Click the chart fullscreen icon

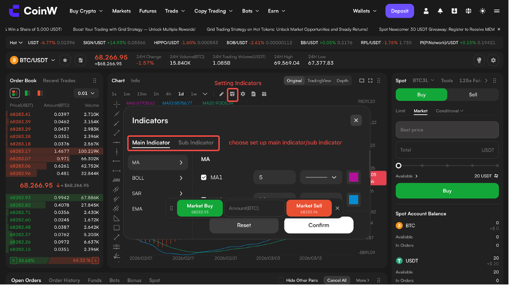click(x=370, y=81)
